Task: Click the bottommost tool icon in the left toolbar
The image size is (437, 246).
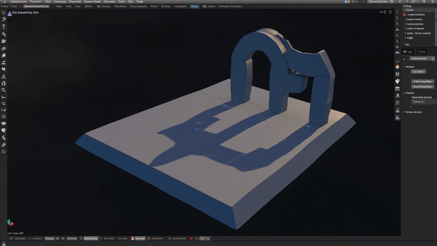Action: [4, 152]
